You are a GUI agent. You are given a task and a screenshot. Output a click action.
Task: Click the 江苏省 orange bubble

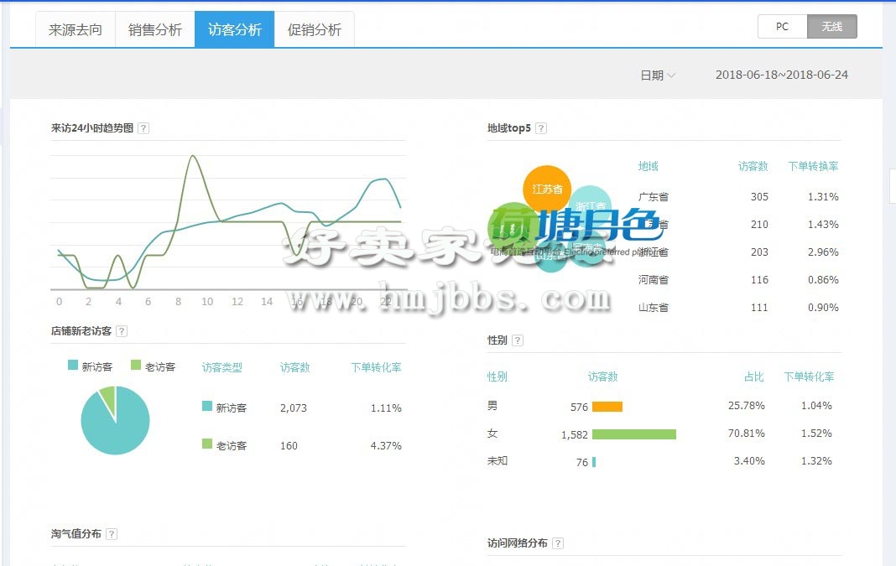(547, 187)
